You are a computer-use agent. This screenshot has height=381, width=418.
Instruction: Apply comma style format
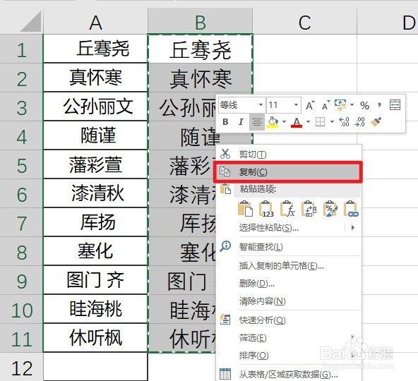click(379, 104)
